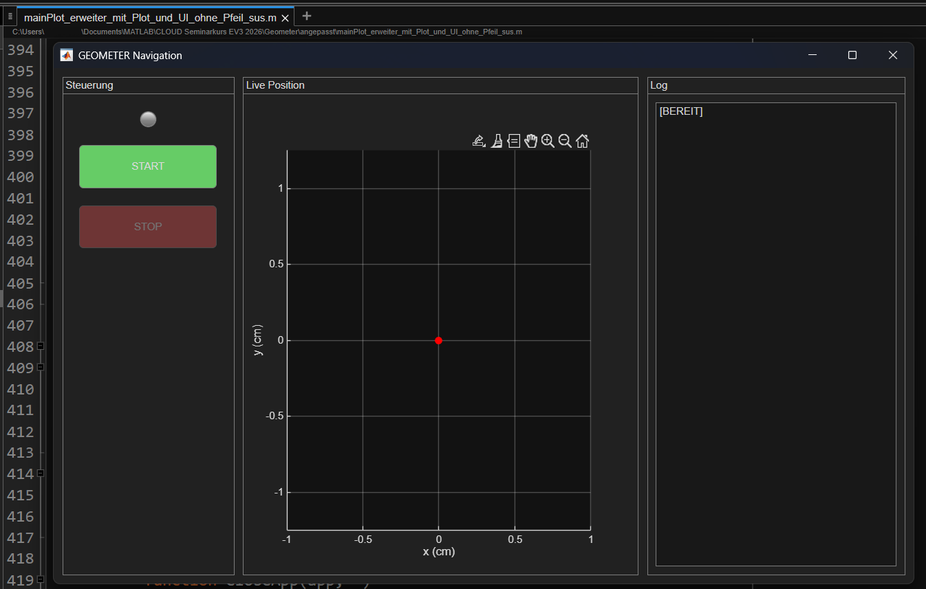
Task: Collapse code fold at line 419
Action: pyautogui.click(x=41, y=579)
